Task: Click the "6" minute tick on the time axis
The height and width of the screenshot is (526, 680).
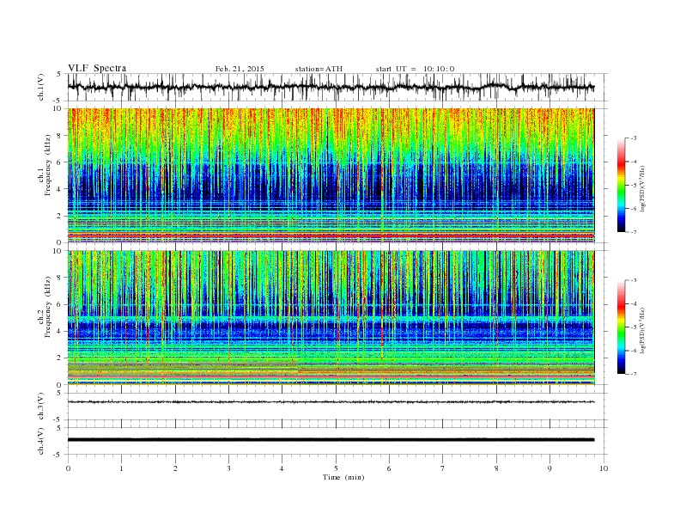Action: (x=389, y=468)
